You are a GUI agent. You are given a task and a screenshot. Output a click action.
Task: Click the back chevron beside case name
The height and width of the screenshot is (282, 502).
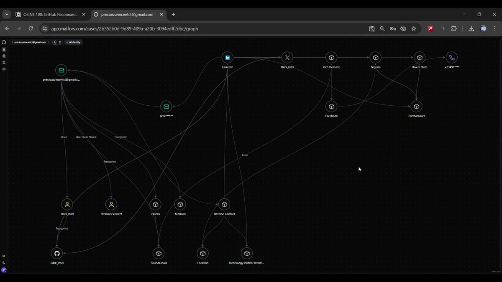point(12,42)
